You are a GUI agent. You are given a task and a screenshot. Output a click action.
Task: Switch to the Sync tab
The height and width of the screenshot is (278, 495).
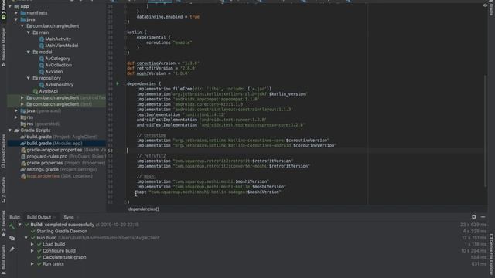pos(69,217)
